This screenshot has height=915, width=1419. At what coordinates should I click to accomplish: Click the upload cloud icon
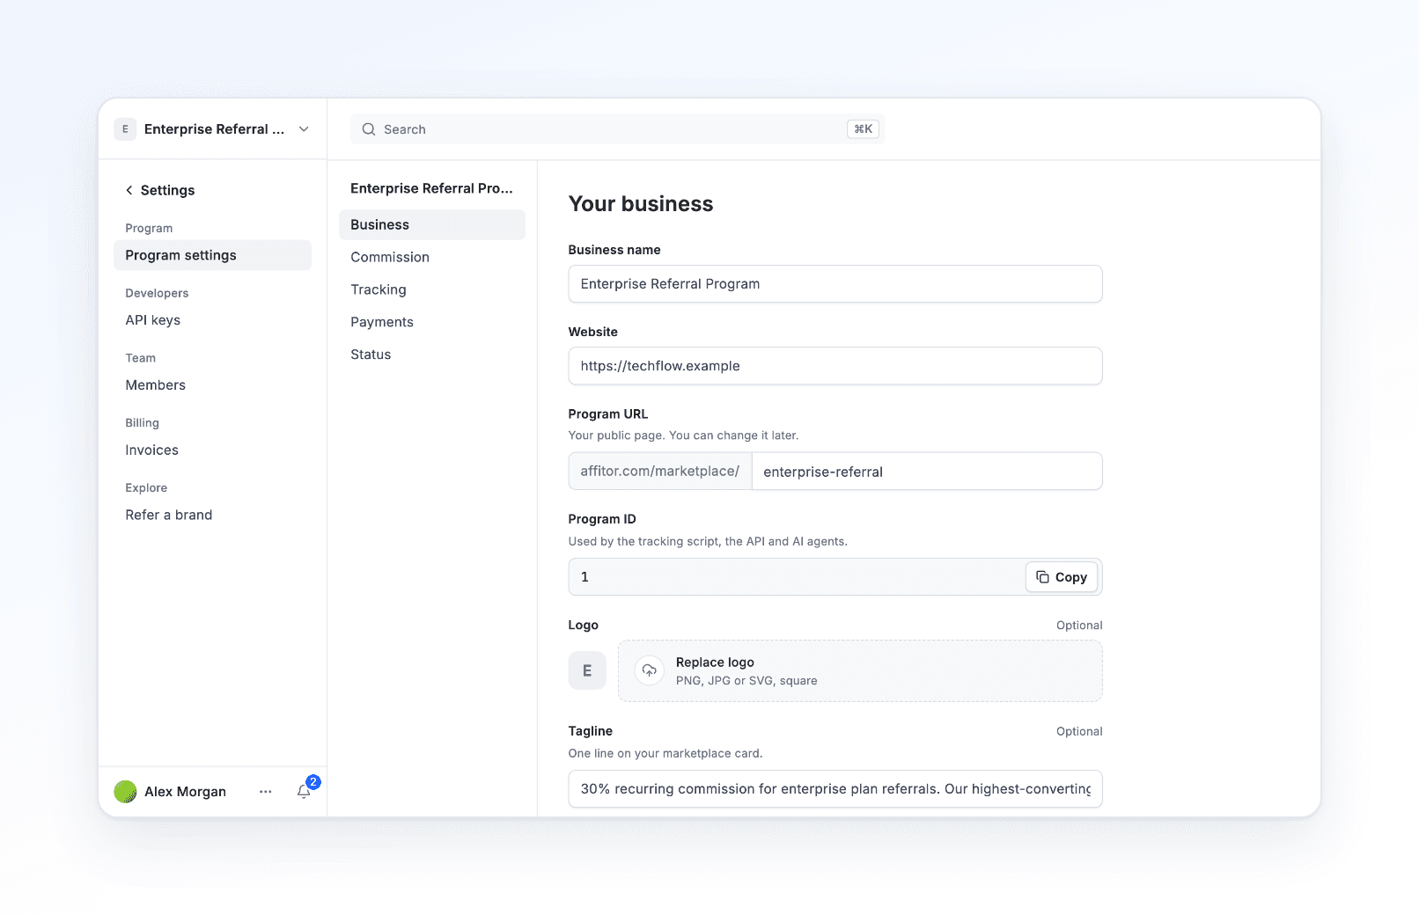(x=649, y=670)
